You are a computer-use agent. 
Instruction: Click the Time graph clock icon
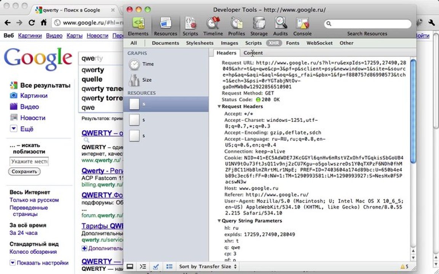pos(135,64)
